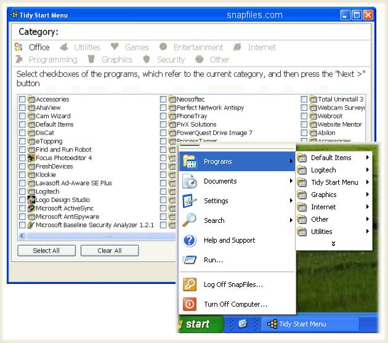Expand the Settings submenu arrow
The image size is (388, 343).
(x=291, y=201)
